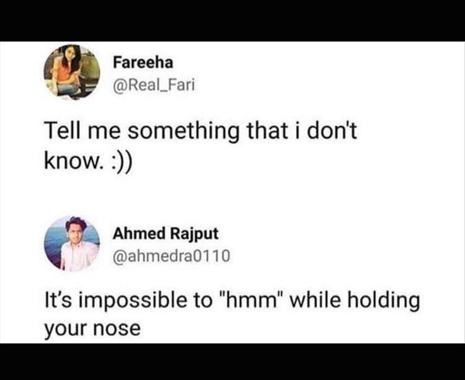Click the black bar below the tweets

coord(232,361)
